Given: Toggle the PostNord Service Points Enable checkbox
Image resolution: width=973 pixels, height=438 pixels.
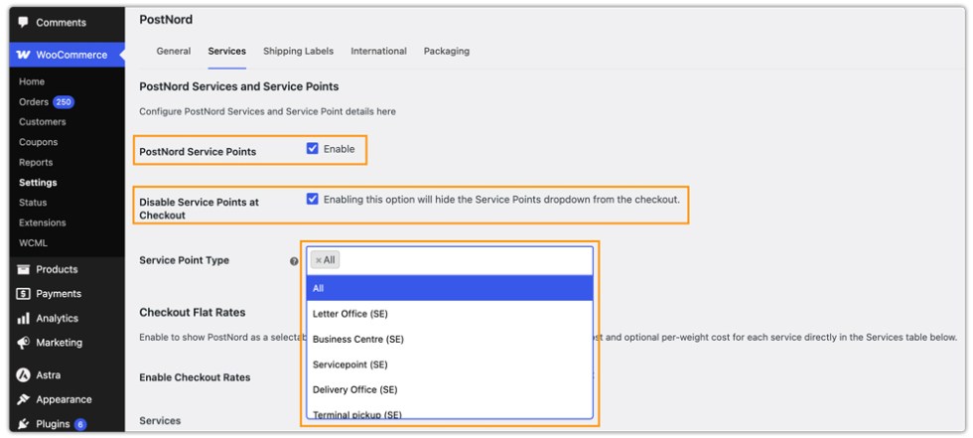Looking at the screenshot, I should [x=312, y=148].
